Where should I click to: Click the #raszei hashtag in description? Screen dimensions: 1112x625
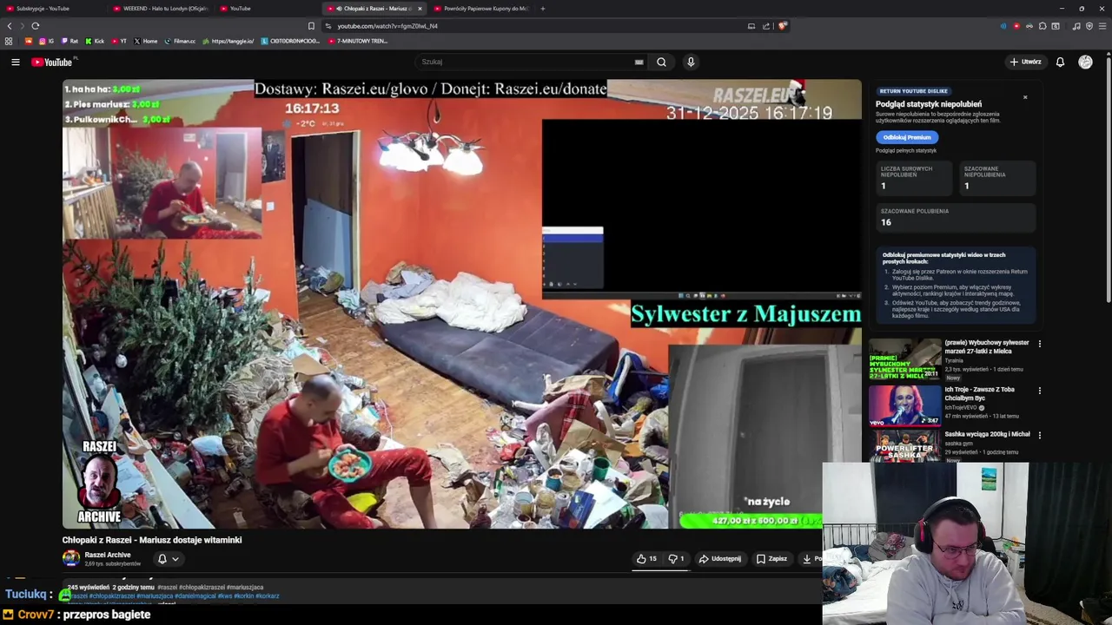click(x=167, y=588)
